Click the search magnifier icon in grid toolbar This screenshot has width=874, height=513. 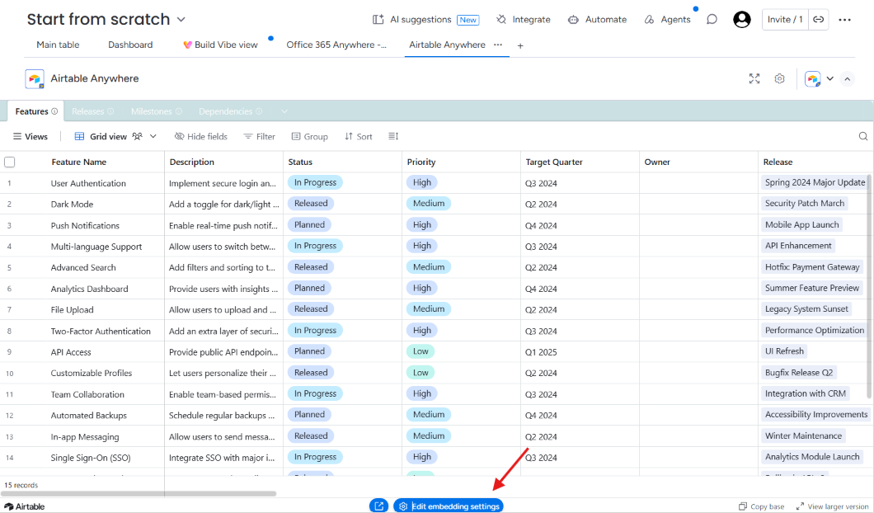point(862,136)
